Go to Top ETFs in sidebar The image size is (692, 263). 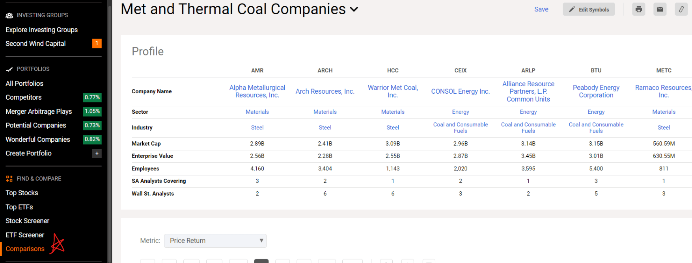19,207
